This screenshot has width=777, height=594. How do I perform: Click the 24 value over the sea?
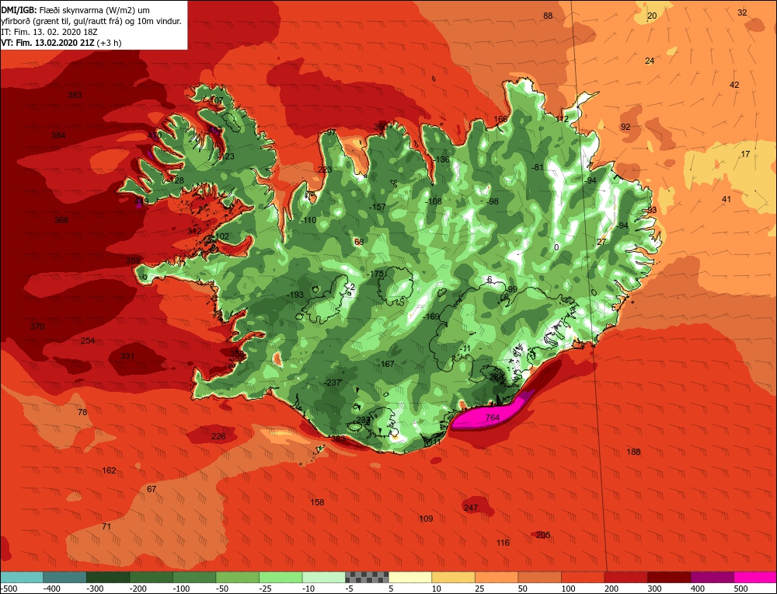[650, 61]
